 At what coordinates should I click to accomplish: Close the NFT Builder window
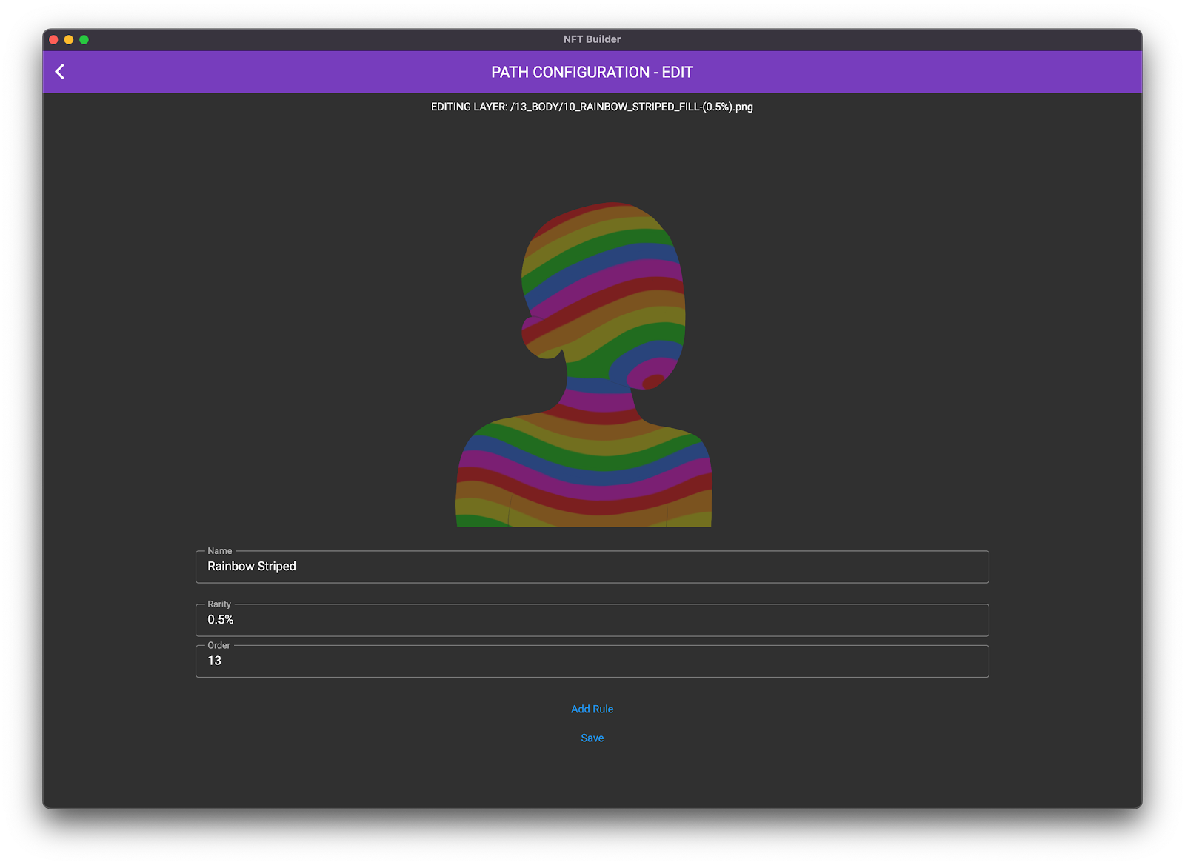tap(53, 39)
